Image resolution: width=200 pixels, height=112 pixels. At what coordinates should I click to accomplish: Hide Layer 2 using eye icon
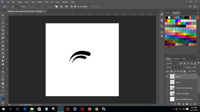tap(167, 77)
